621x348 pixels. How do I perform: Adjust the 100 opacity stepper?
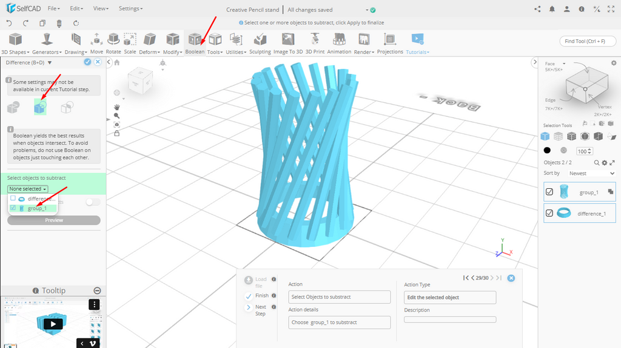[589, 151]
